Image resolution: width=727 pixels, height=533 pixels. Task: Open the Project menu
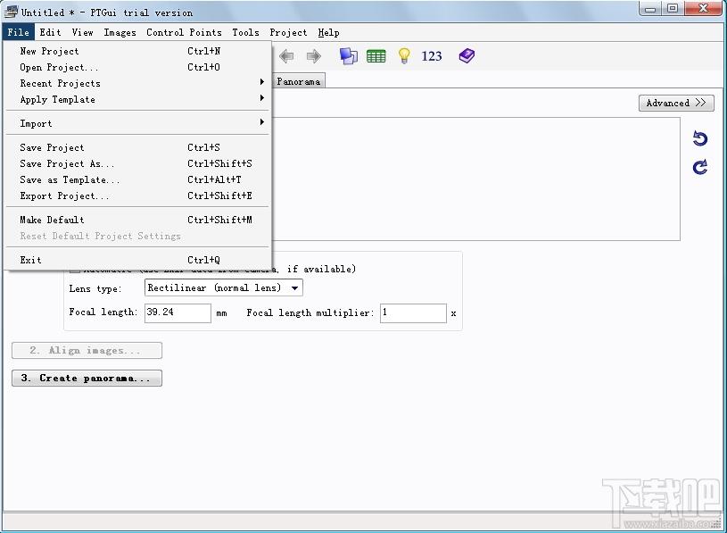pos(288,32)
